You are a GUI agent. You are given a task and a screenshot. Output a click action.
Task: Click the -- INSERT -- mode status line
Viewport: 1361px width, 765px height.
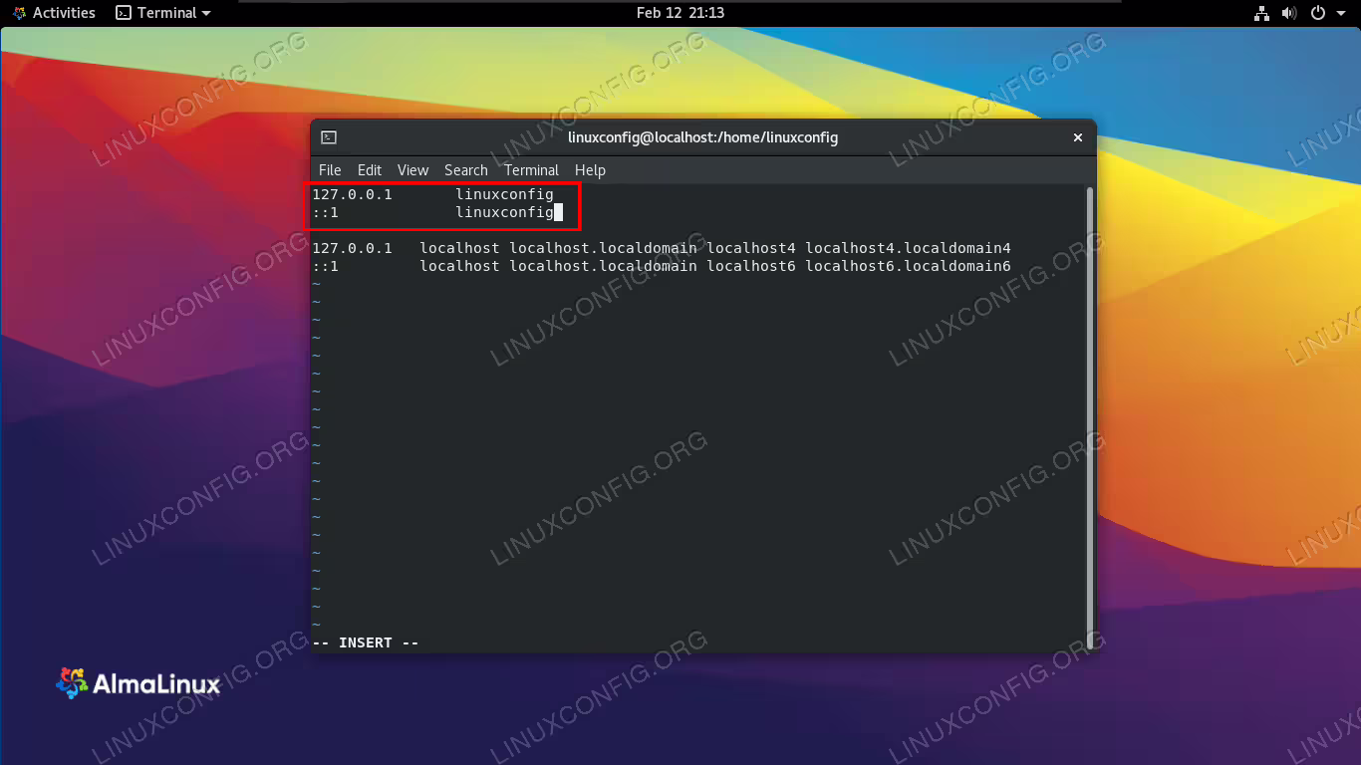tap(366, 642)
